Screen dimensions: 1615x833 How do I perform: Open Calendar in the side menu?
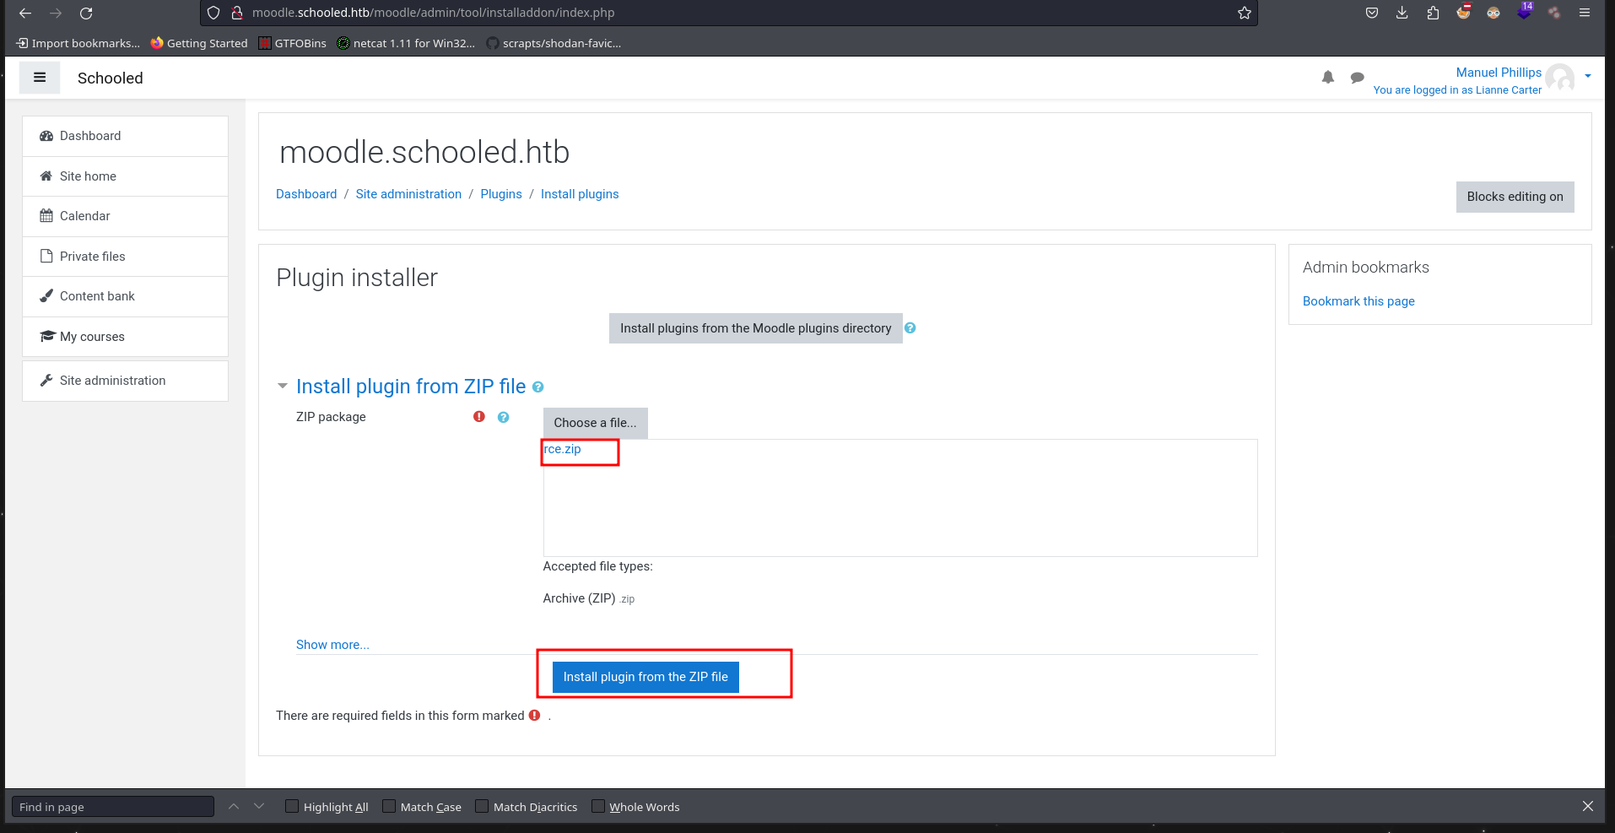125,216
